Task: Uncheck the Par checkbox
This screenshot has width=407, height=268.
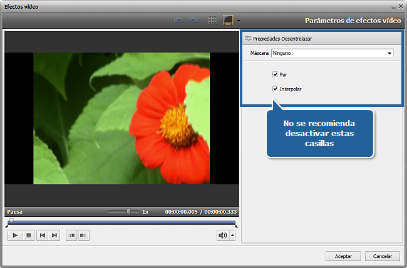Action: point(276,74)
